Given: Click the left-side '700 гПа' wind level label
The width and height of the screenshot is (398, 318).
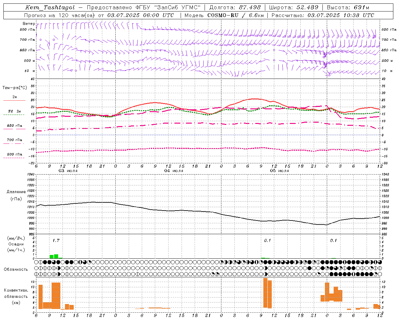Looking at the screenshot, I should tap(27, 40).
